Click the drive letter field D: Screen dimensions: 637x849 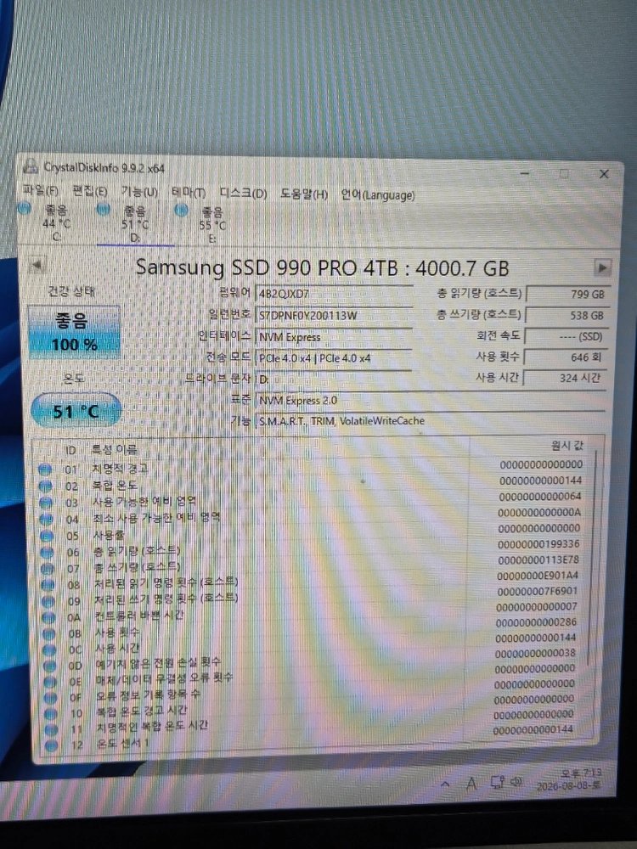tap(334, 379)
